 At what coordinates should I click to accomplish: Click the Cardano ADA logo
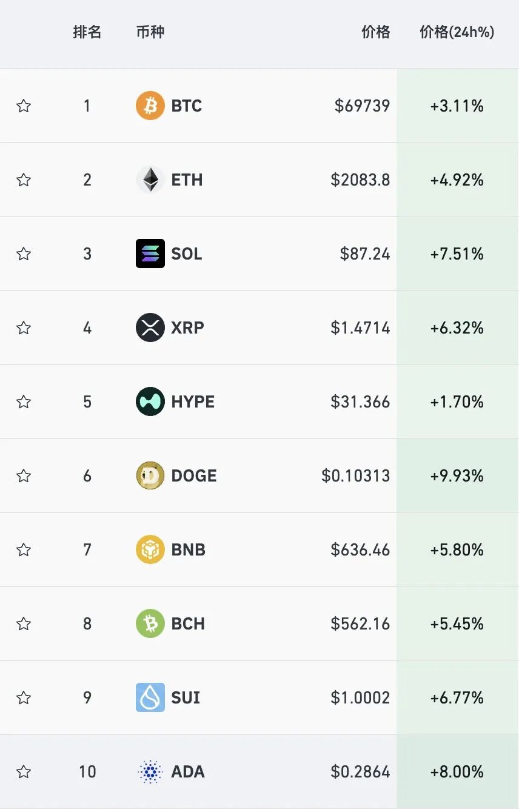tap(150, 771)
